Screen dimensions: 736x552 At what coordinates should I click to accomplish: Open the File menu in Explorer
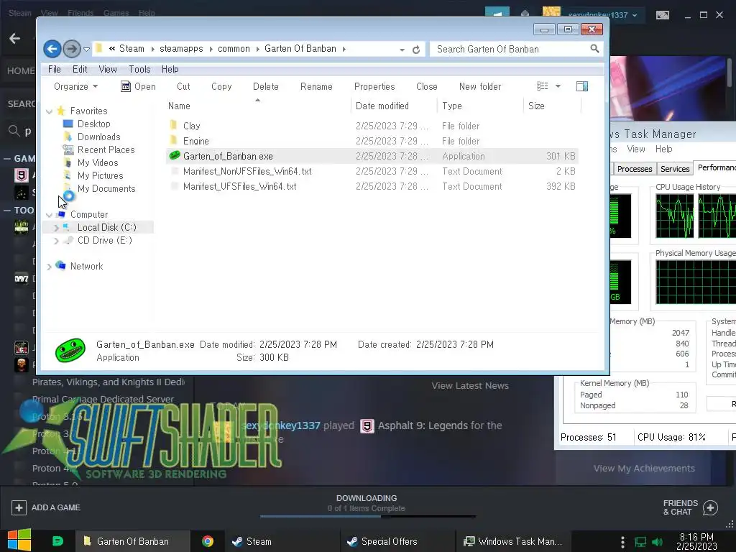55,69
